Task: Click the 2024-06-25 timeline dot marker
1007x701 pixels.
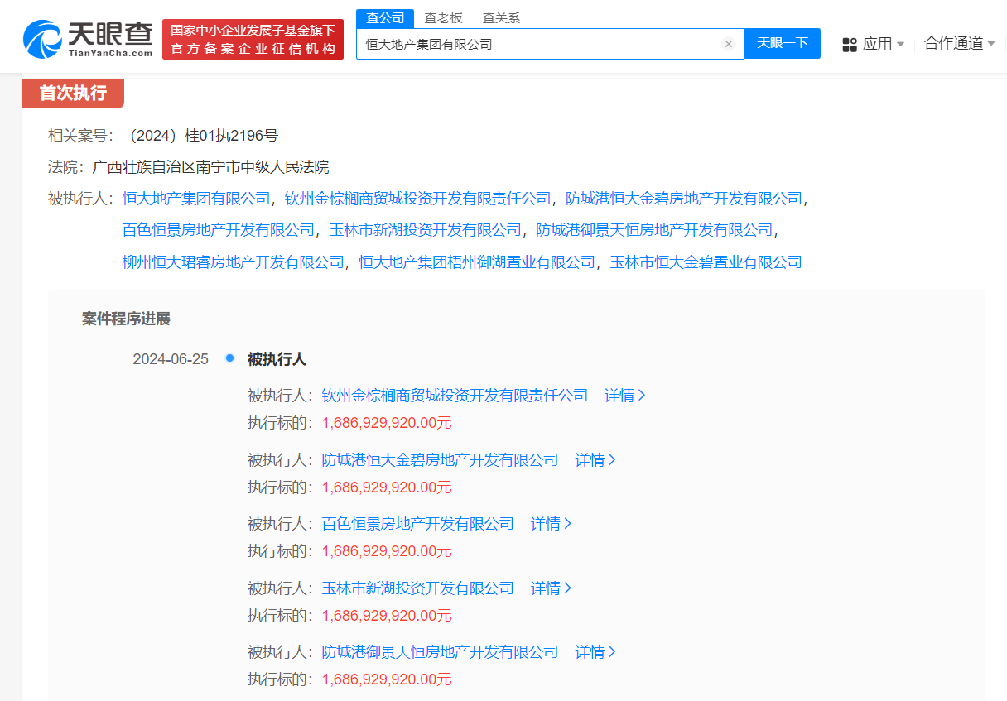Action: (x=229, y=358)
